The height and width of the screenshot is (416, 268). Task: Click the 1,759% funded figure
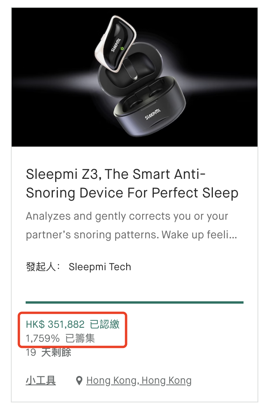(x=43, y=338)
